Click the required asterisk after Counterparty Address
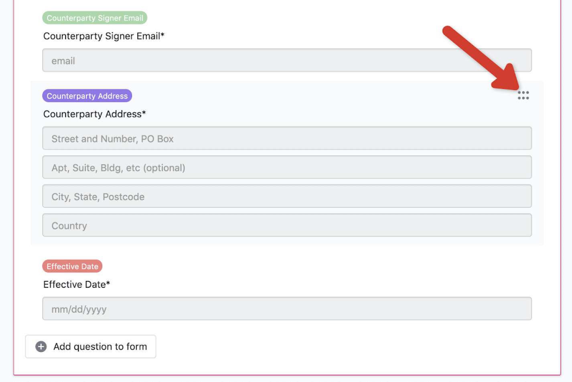 pyautogui.click(x=144, y=113)
